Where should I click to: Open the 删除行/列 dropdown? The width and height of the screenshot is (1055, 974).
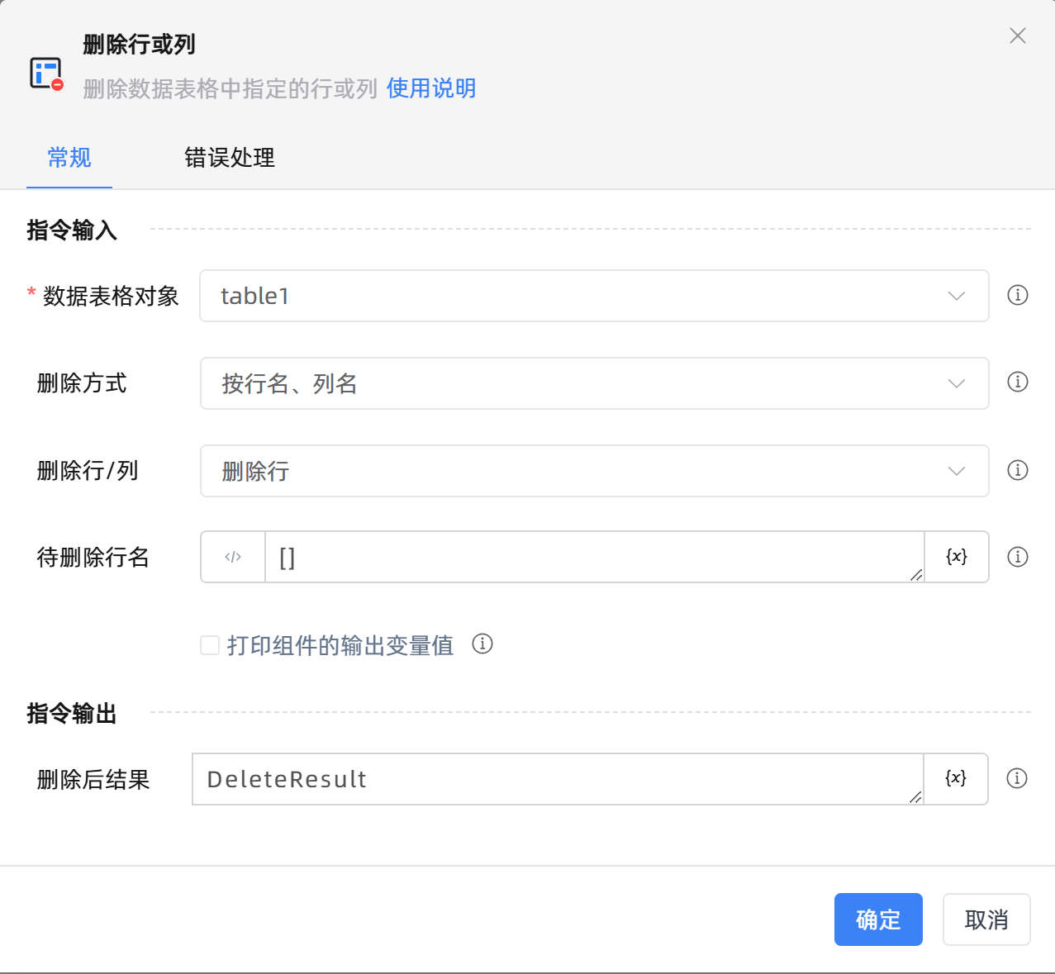[594, 471]
